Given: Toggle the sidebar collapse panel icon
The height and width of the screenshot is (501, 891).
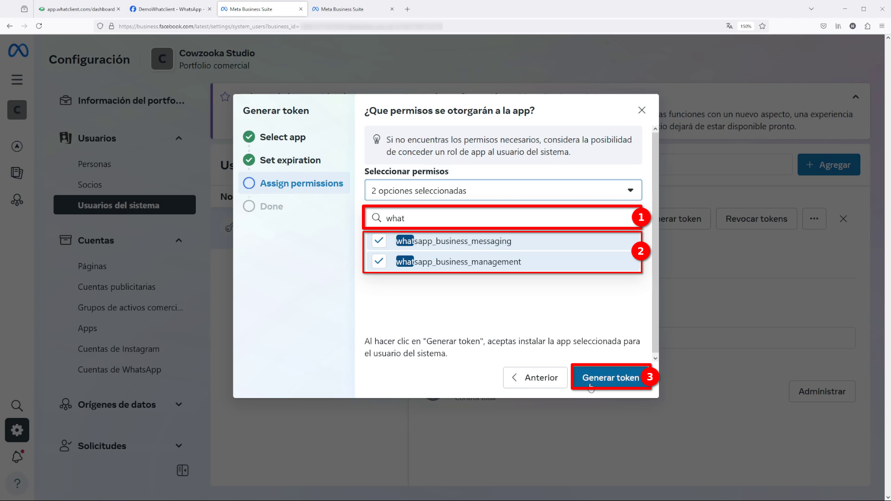Looking at the screenshot, I should tap(183, 470).
